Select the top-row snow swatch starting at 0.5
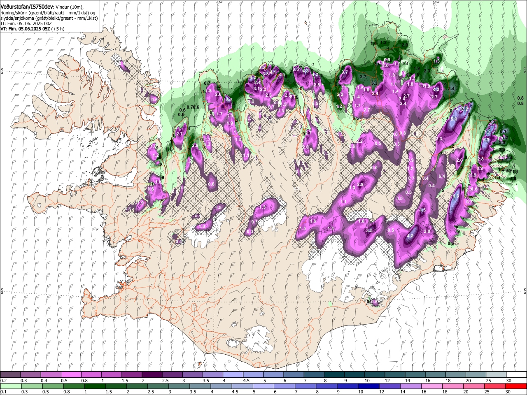 click(x=71, y=375)
